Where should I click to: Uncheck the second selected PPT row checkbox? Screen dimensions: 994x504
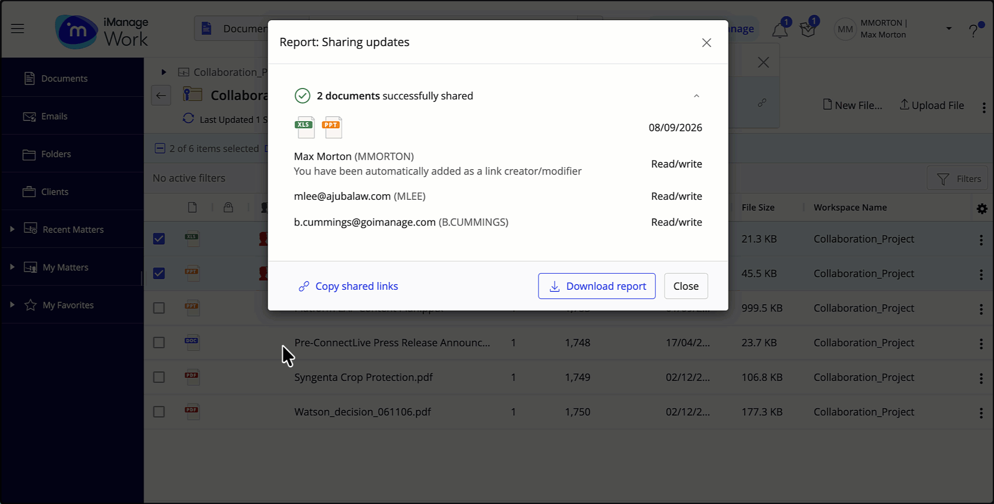point(159,273)
